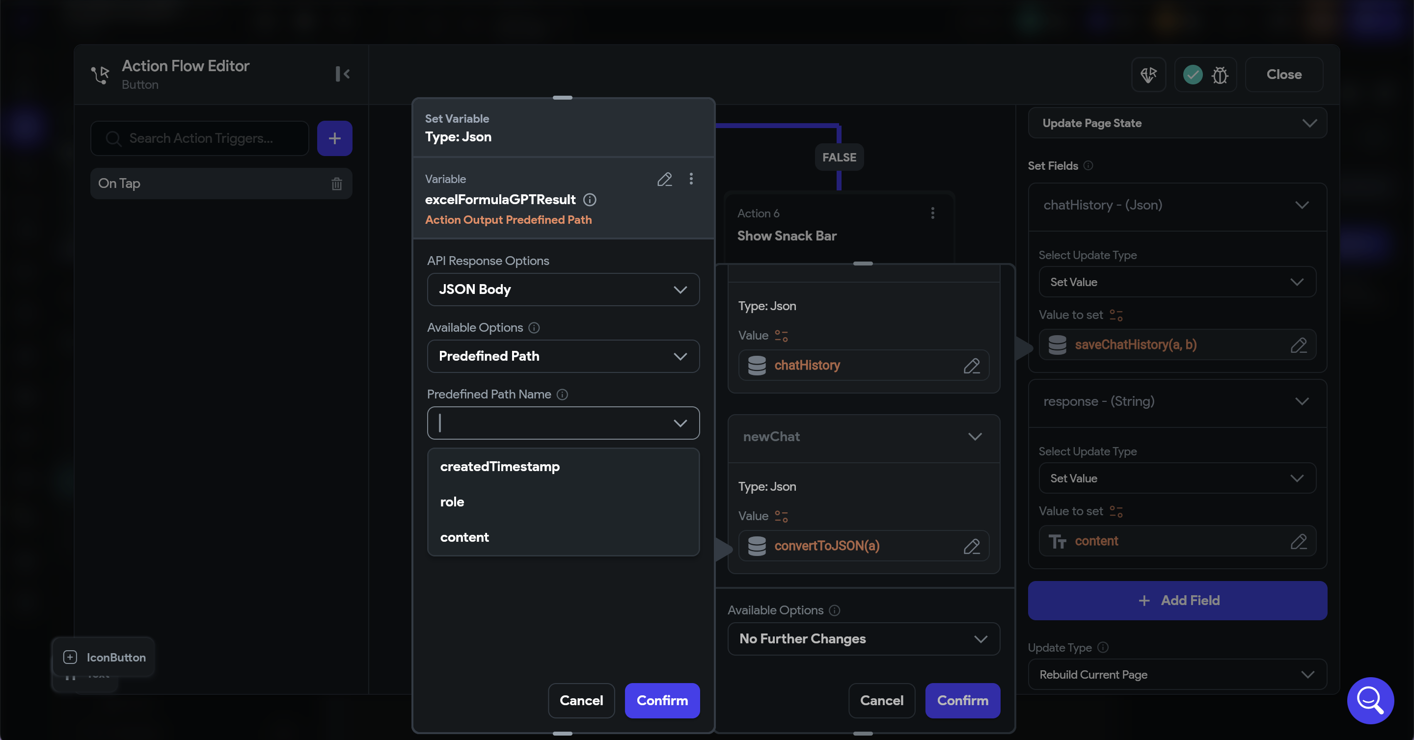Select createdTimestamp from path list

click(x=563, y=467)
